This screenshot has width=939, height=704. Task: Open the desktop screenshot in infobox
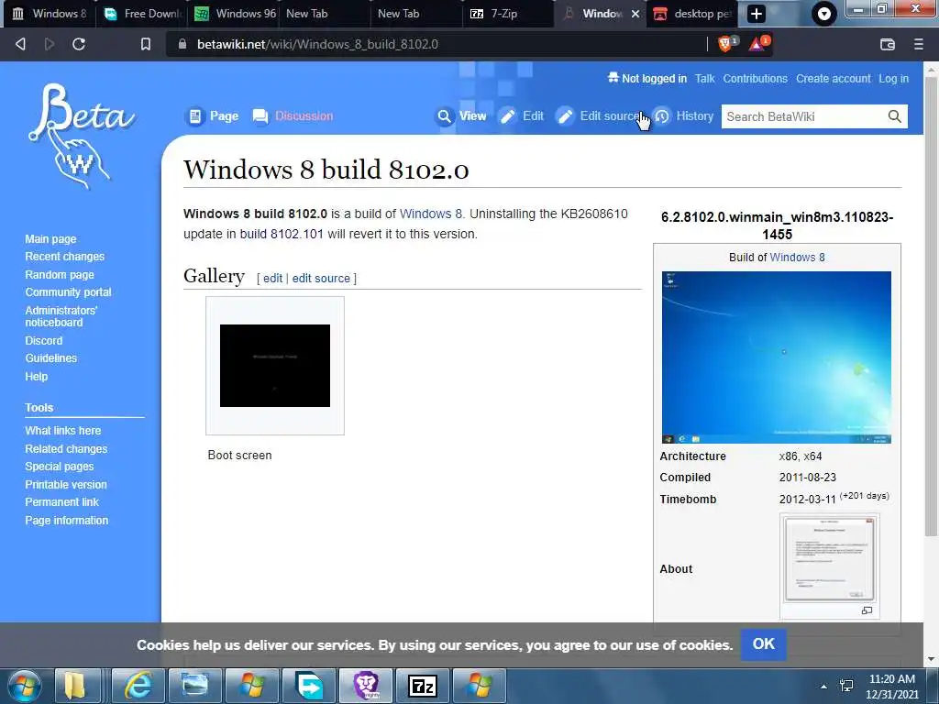pyautogui.click(x=776, y=357)
